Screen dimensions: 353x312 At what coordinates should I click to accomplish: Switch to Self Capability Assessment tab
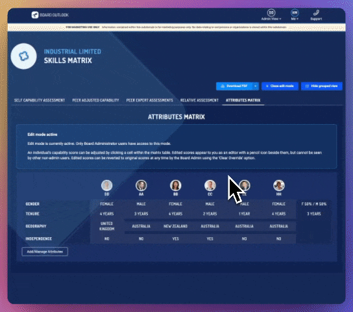40,100
